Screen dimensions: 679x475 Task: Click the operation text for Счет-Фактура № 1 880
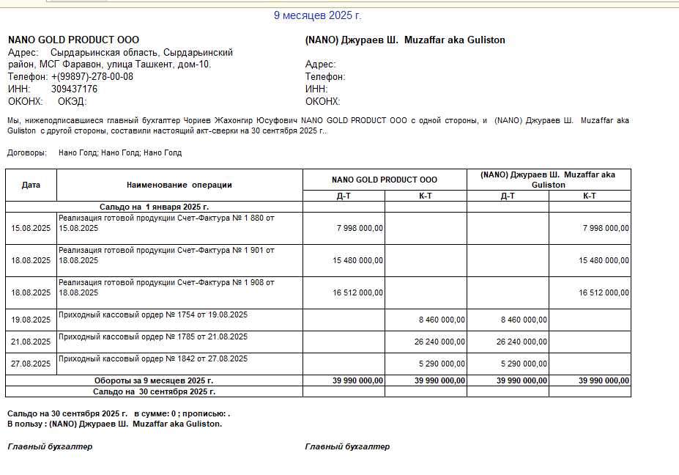point(166,223)
